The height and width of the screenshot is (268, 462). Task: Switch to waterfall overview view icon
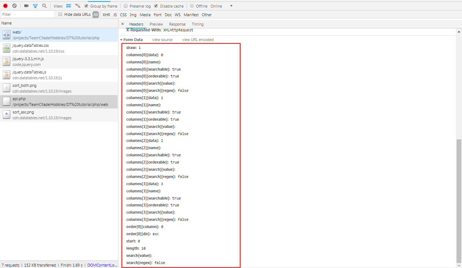[78, 6]
